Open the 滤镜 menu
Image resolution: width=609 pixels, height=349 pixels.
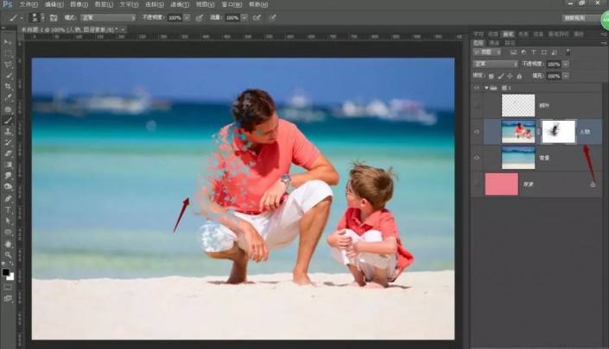178,4
